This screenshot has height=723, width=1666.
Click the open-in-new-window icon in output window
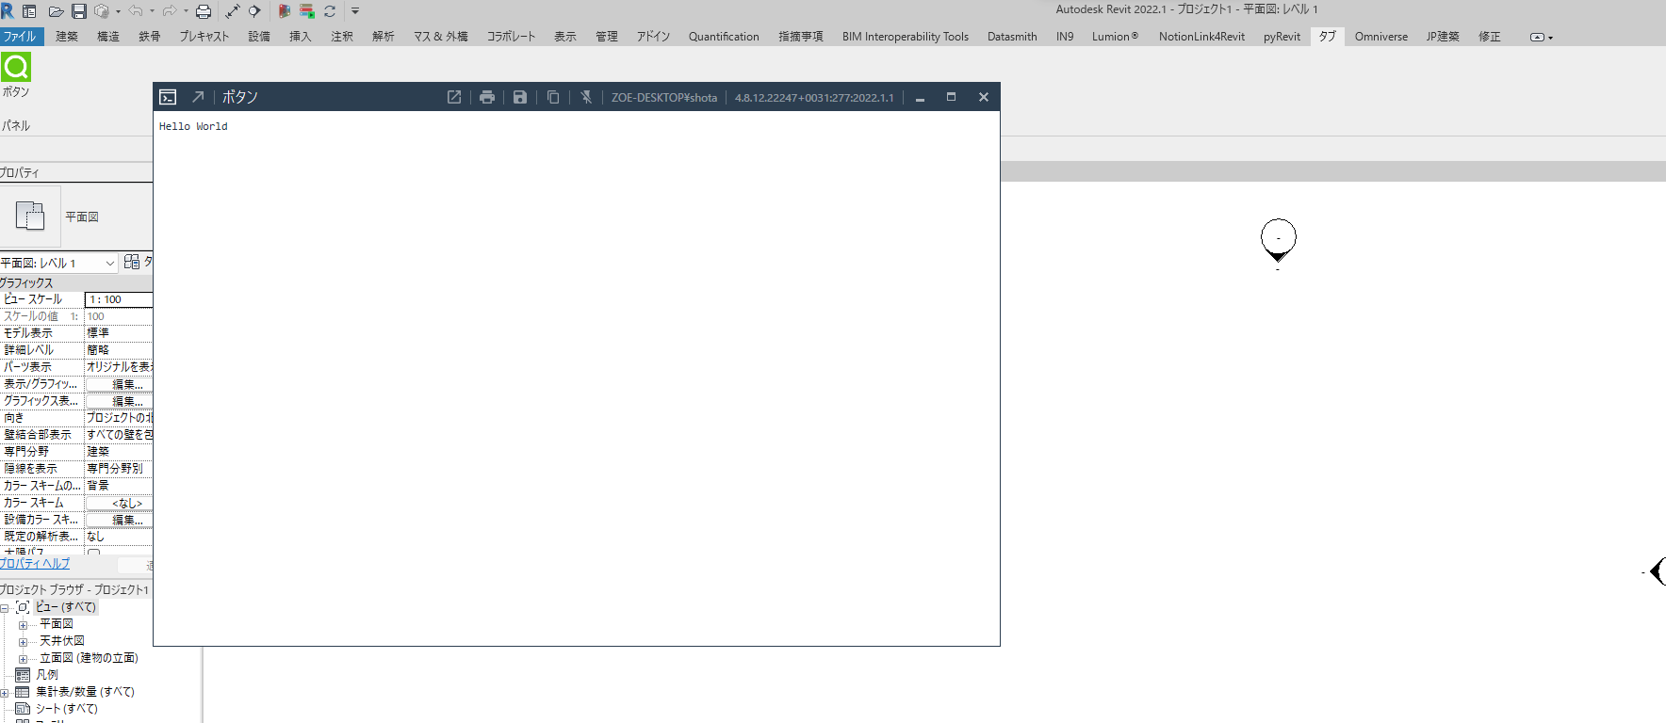454,97
